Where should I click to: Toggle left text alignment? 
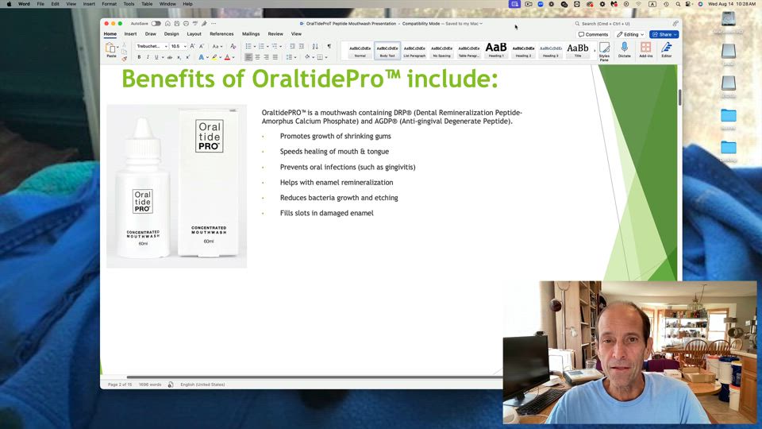click(248, 57)
